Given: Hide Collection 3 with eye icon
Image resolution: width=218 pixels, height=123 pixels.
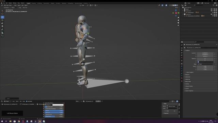Looking at the screenshot, I should point(213,14).
